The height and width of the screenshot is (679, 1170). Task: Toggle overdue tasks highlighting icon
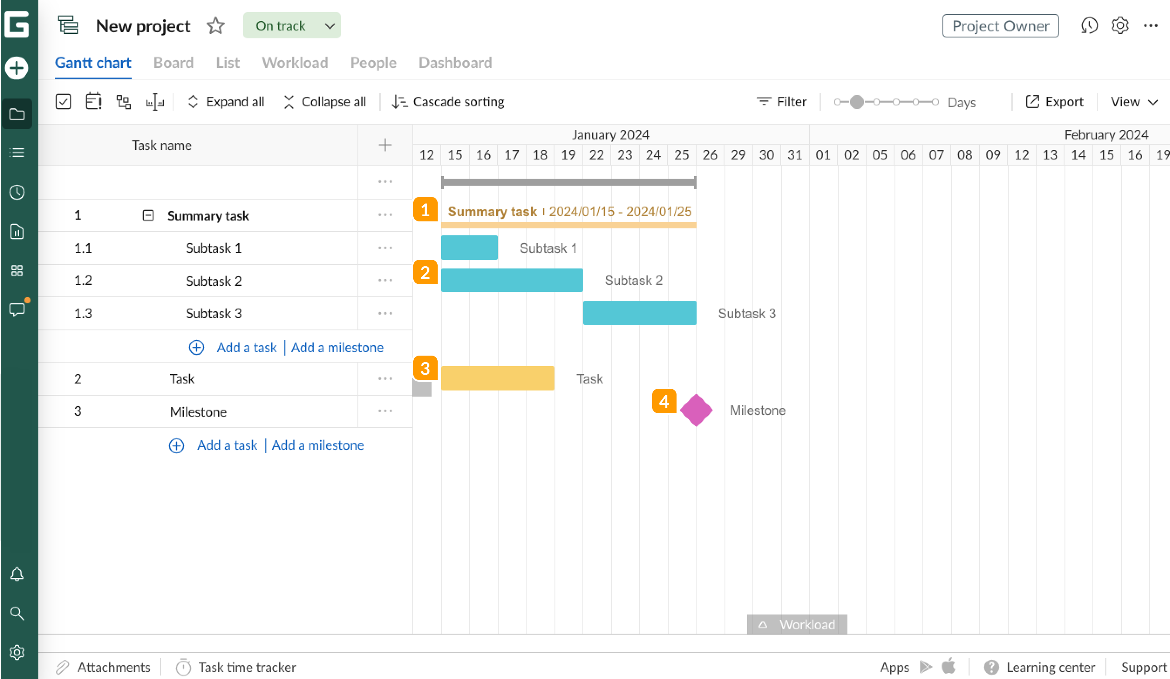pos(93,101)
